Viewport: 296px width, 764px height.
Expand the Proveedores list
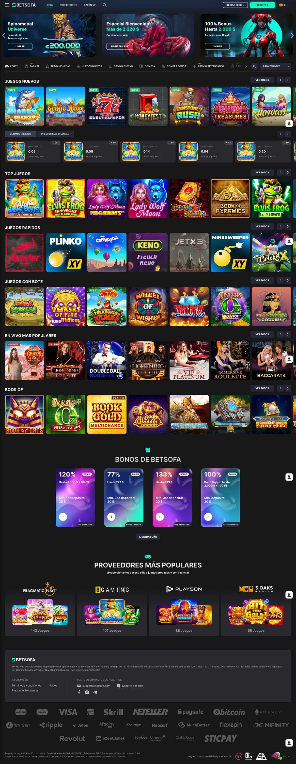point(275,66)
